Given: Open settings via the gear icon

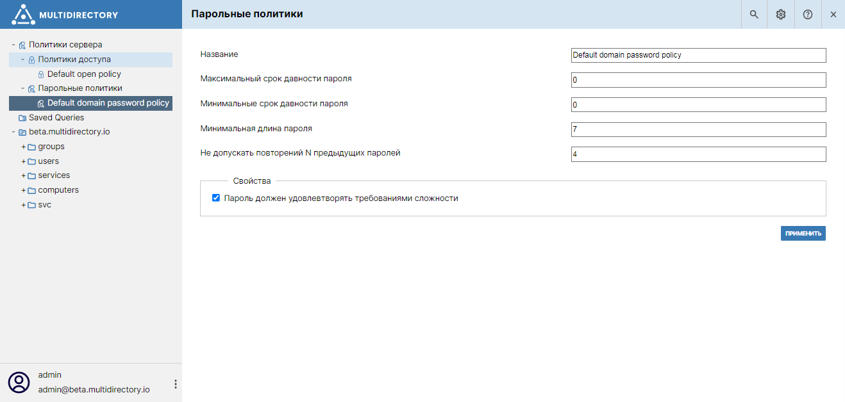Looking at the screenshot, I should 781,14.
